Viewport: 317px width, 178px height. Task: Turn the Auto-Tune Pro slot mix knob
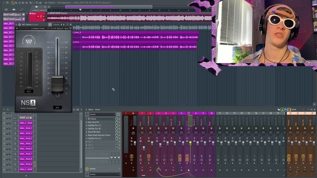116,122
